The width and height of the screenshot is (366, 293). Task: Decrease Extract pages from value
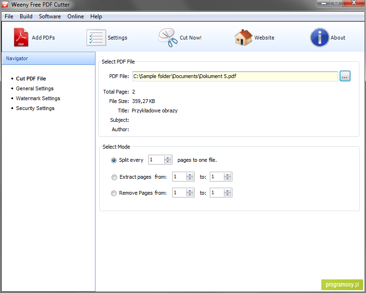click(x=190, y=179)
